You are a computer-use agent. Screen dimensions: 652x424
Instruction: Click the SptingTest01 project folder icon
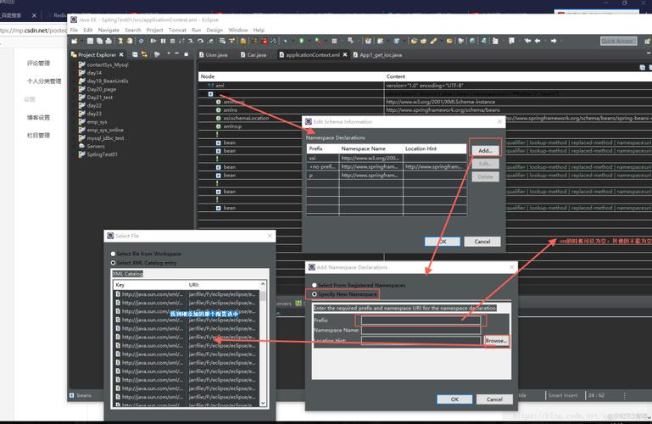coord(81,153)
